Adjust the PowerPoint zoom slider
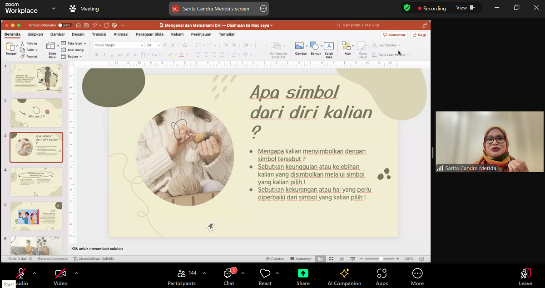The width and height of the screenshot is (545, 288). [381, 259]
